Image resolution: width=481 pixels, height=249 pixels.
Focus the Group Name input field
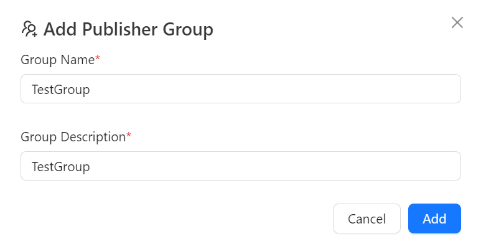(x=240, y=89)
